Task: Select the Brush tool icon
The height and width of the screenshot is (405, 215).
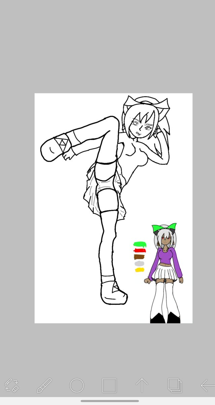Action: [x=44, y=385]
